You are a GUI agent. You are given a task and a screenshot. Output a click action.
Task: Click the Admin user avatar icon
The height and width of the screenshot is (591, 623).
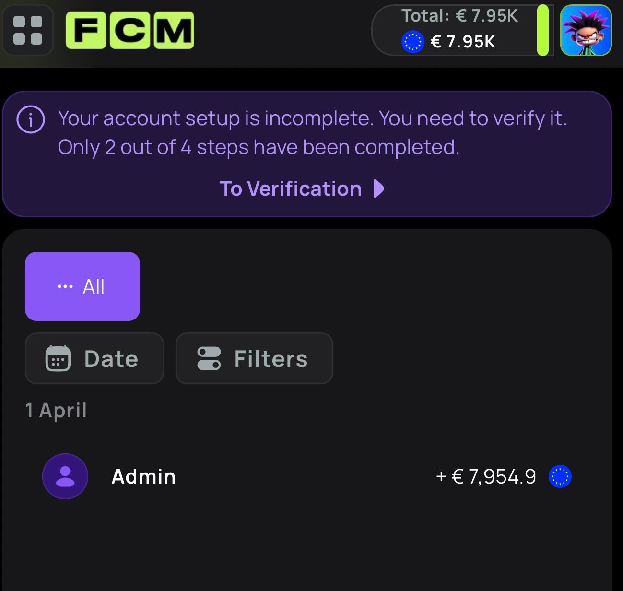(x=65, y=476)
